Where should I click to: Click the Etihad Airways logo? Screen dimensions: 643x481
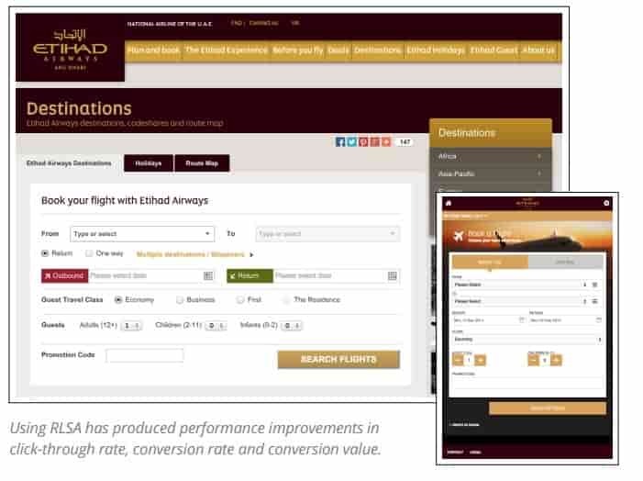pos(70,50)
